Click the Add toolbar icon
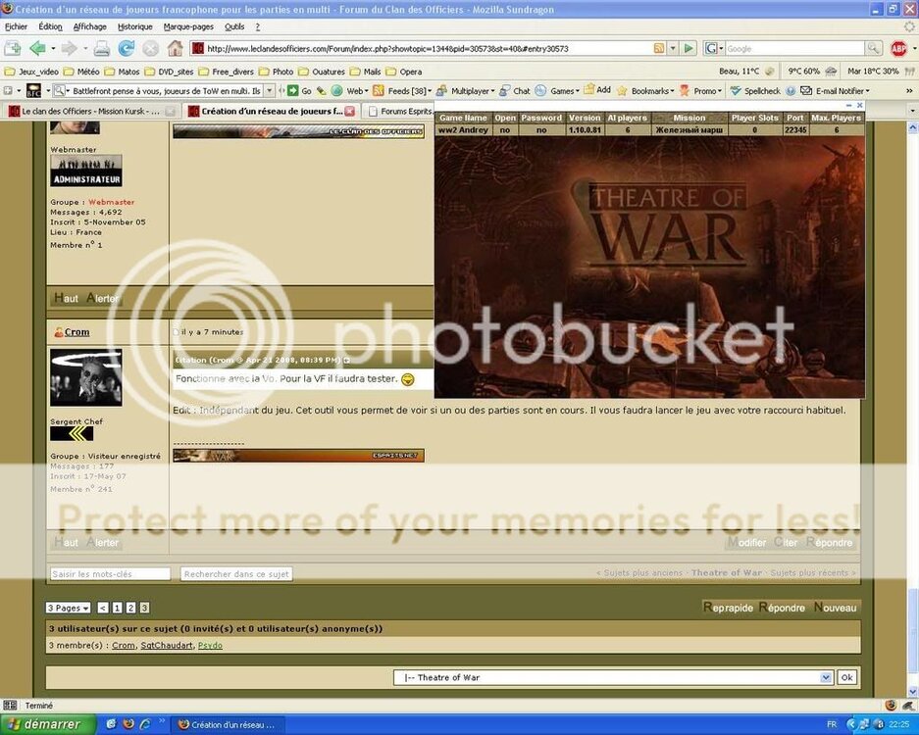This screenshot has height=735, width=919. [x=600, y=90]
